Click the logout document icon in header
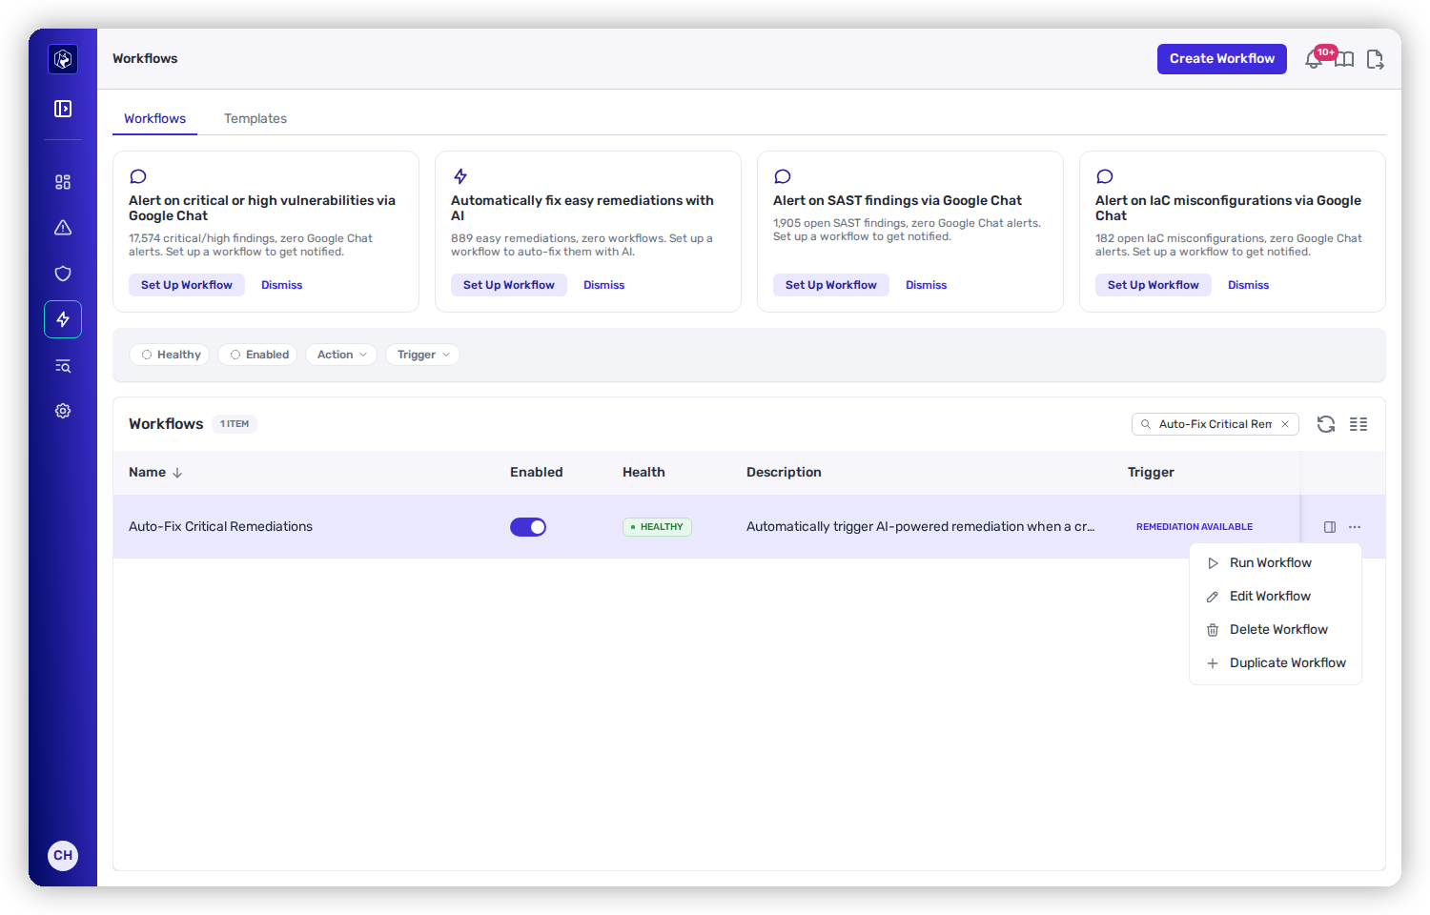Viewport: 1430px width, 915px height. (x=1375, y=59)
